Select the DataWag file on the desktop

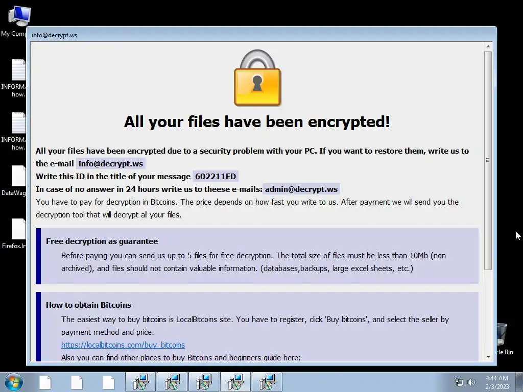[x=14, y=181]
